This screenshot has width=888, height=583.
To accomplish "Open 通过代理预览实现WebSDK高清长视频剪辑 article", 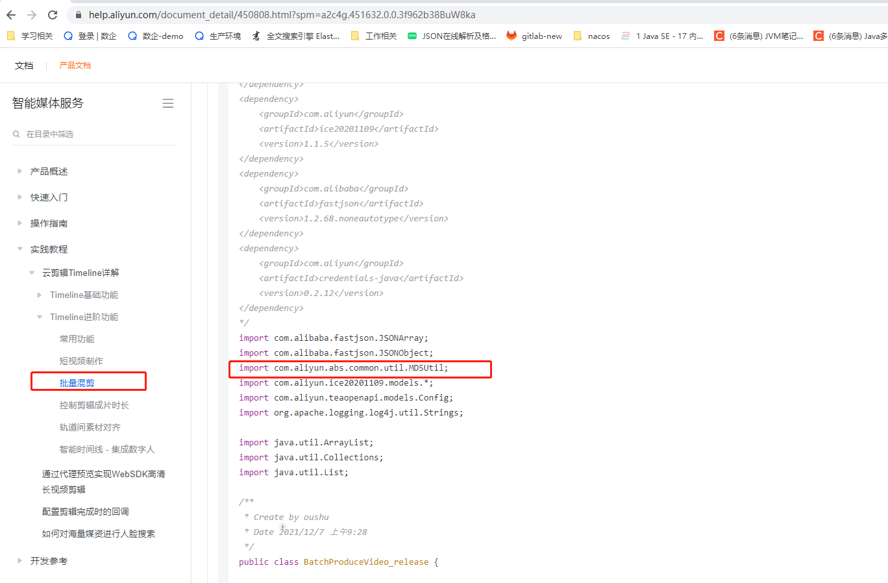I will [104, 482].
